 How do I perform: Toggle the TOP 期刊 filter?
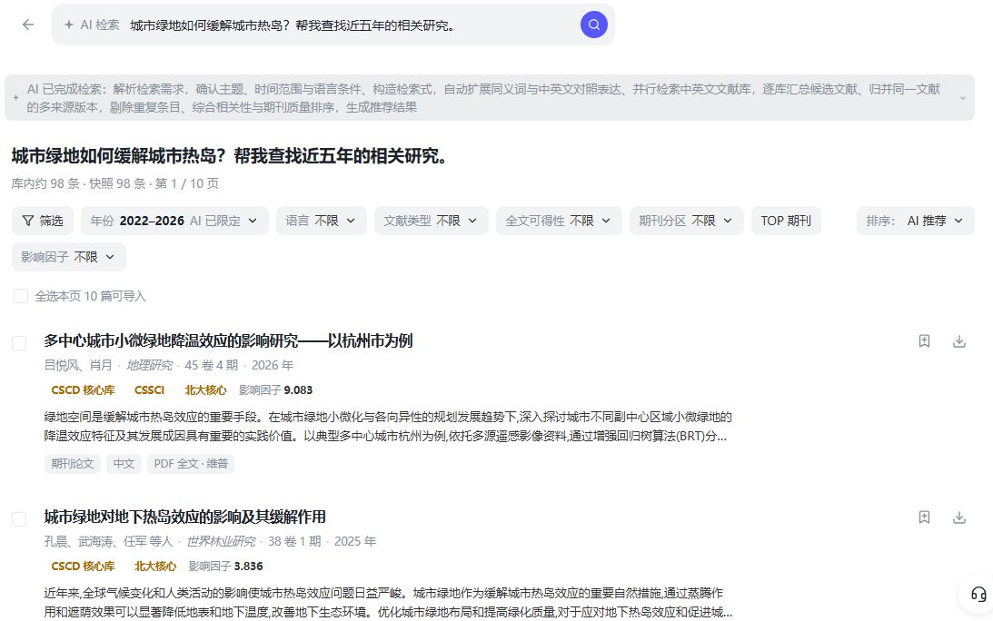pyautogui.click(x=786, y=221)
